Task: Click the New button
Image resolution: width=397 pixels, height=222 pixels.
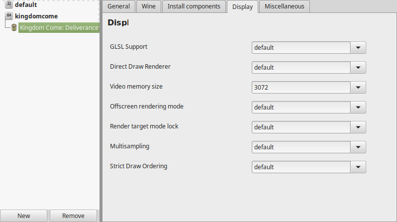Action: pyautogui.click(x=23, y=216)
